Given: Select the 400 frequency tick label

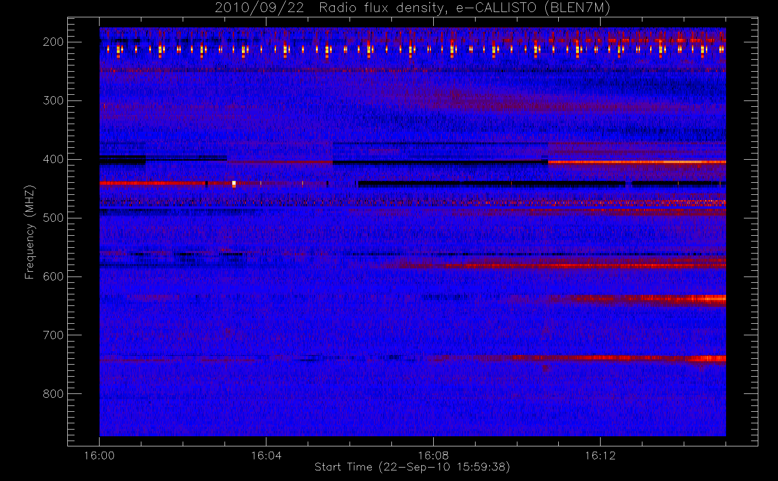Looking at the screenshot, I should click(53, 159).
